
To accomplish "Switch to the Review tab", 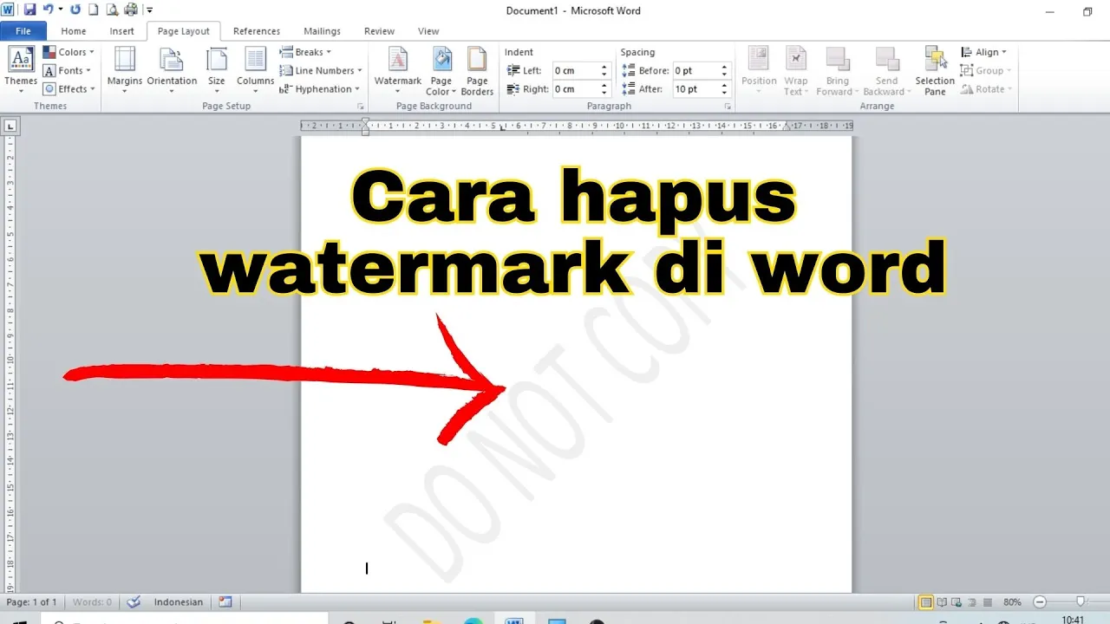I will (379, 31).
